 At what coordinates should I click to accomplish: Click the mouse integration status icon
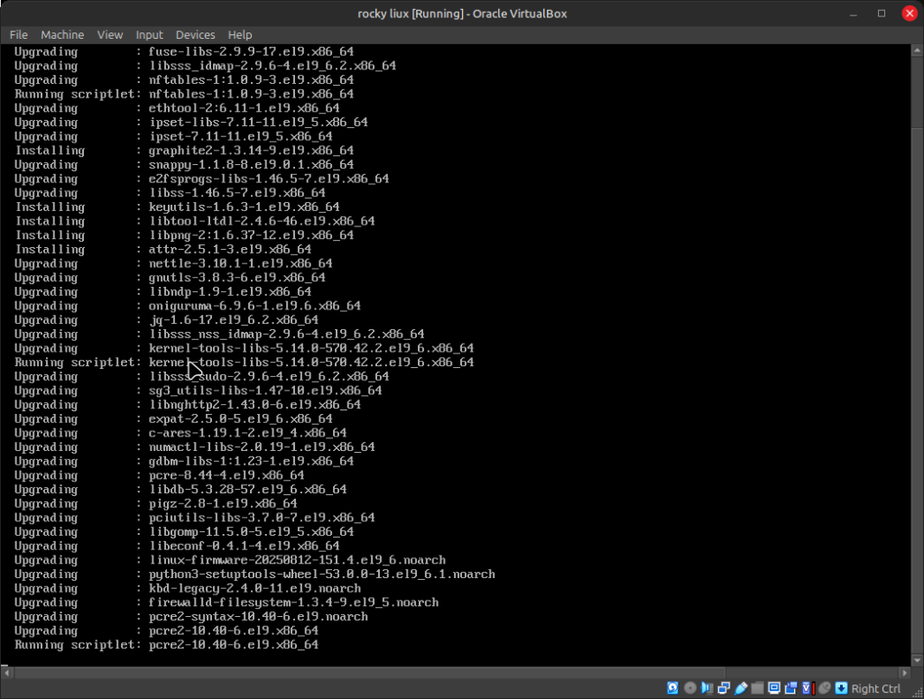(824, 688)
